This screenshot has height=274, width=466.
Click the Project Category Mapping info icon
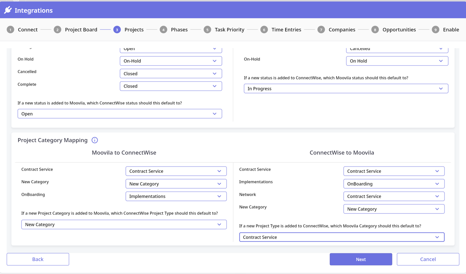[95, 140]
